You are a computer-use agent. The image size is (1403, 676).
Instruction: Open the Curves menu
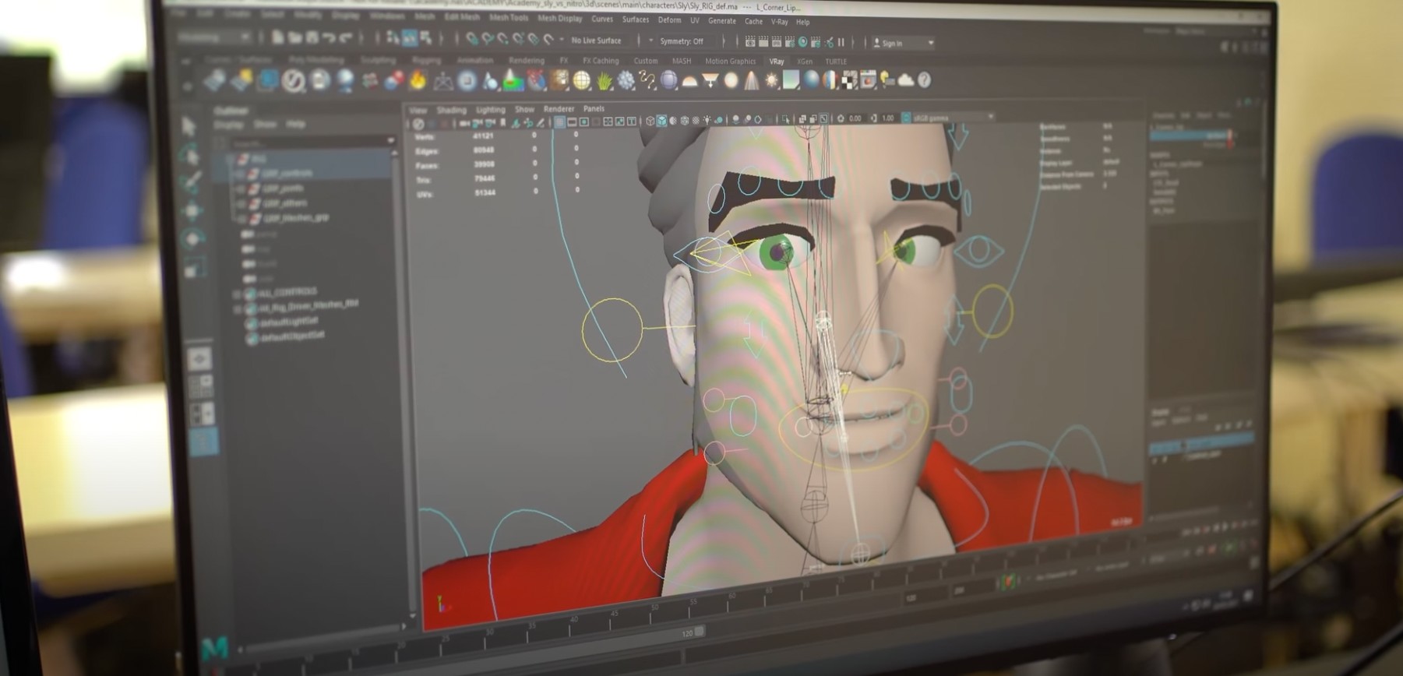(x=601, y=19)
